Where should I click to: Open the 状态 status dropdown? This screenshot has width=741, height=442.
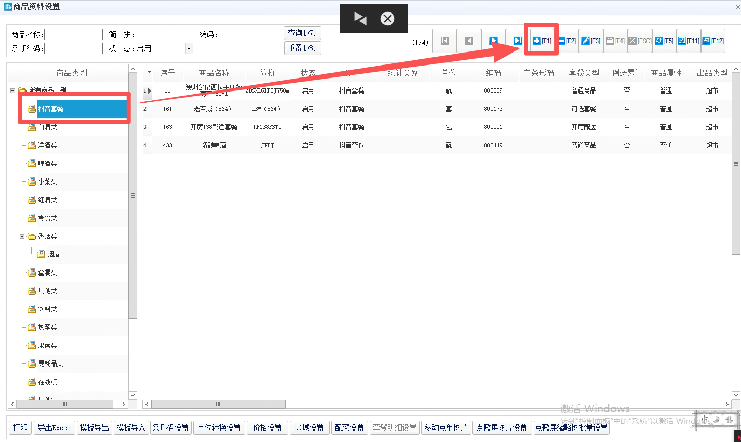189,48
